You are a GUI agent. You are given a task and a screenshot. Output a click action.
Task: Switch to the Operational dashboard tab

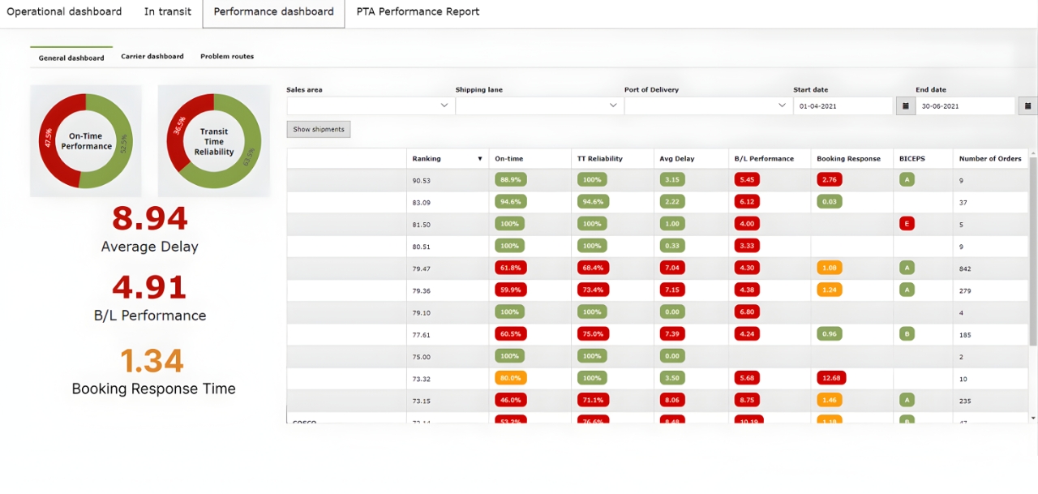(x=64, y=11)
